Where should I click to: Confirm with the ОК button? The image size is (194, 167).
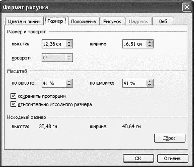point(138,158)
